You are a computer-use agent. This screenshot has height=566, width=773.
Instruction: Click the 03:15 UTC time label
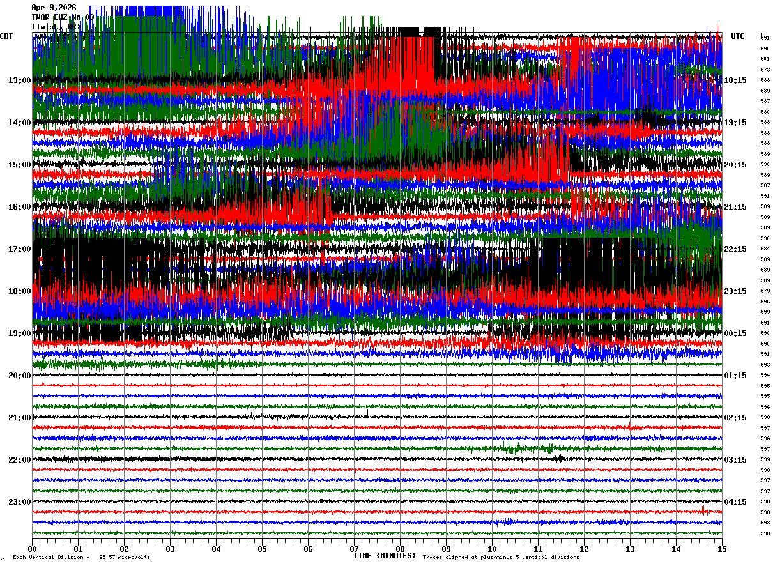click(x=735, y=460)
